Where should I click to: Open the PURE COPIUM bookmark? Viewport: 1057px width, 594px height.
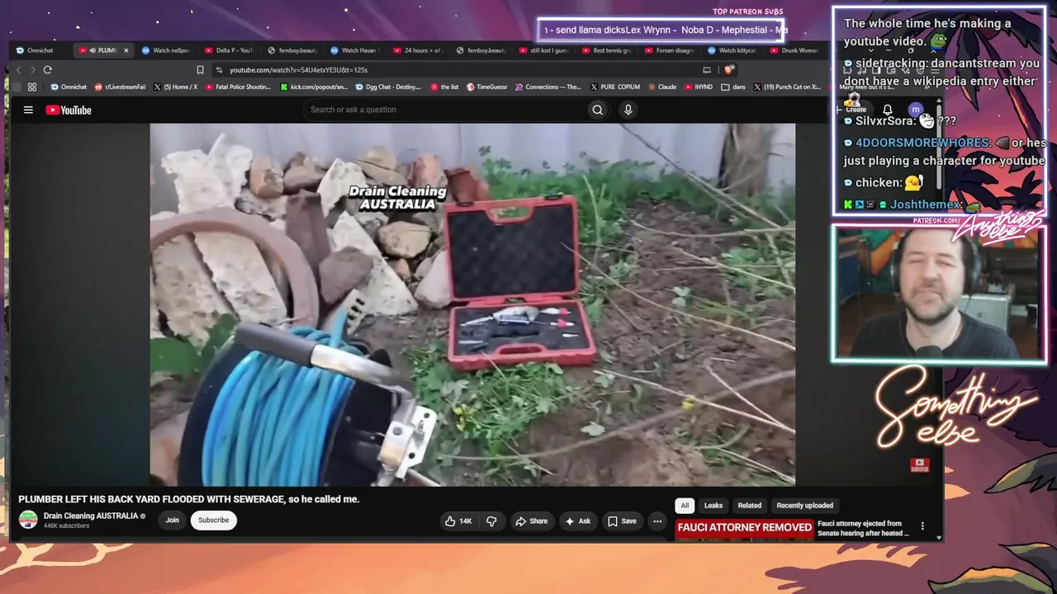[x=615, y=87]
